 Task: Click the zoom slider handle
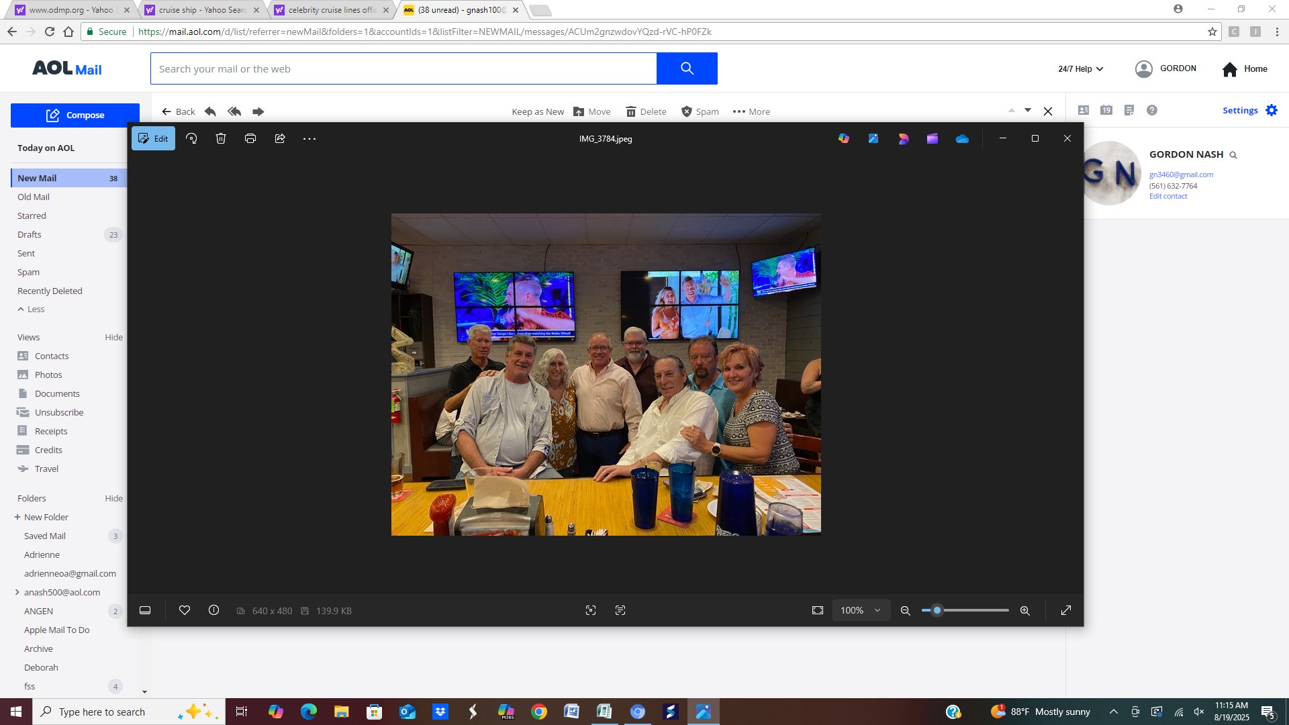click(937, 610)
